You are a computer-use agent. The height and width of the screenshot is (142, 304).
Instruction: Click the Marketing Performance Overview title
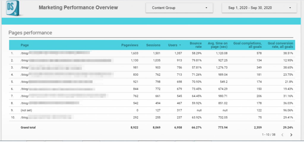(78, 7)
